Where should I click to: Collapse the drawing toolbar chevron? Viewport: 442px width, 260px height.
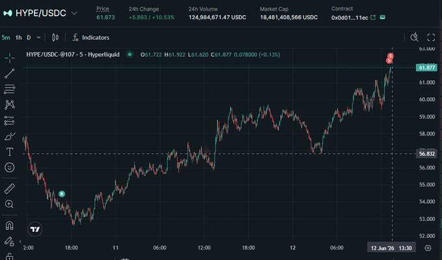pyautogui.click(x=20, y=241)
